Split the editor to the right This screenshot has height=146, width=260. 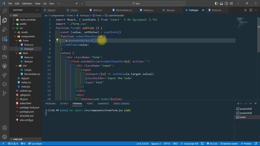pos(251,10)
